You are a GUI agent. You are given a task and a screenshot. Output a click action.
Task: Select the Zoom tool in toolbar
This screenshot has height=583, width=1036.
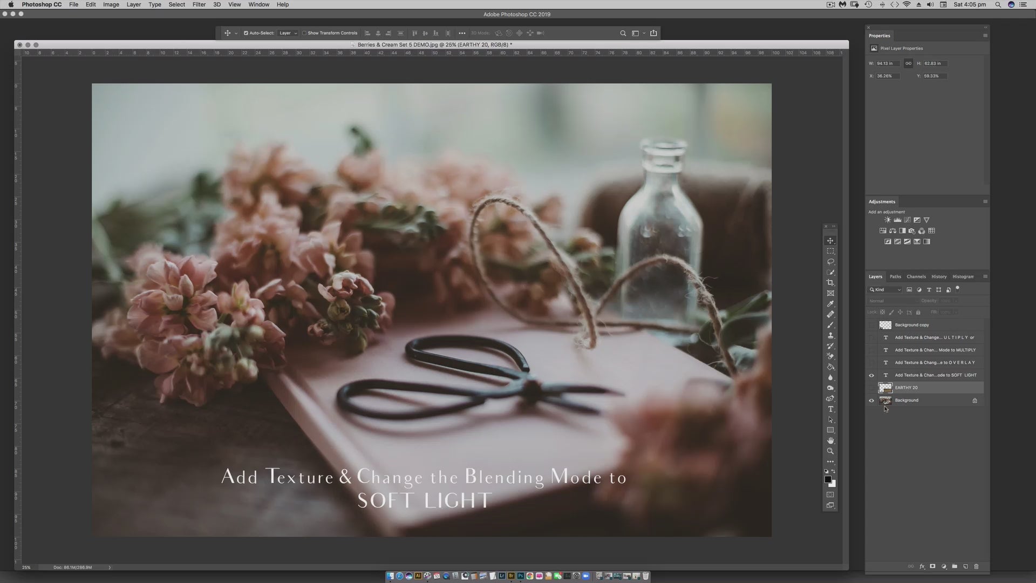[830, 451]
